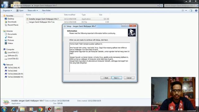Viewport: 199px width, 112px height.
Task: Open address bar history dropdown
Action: click(158, 6)
